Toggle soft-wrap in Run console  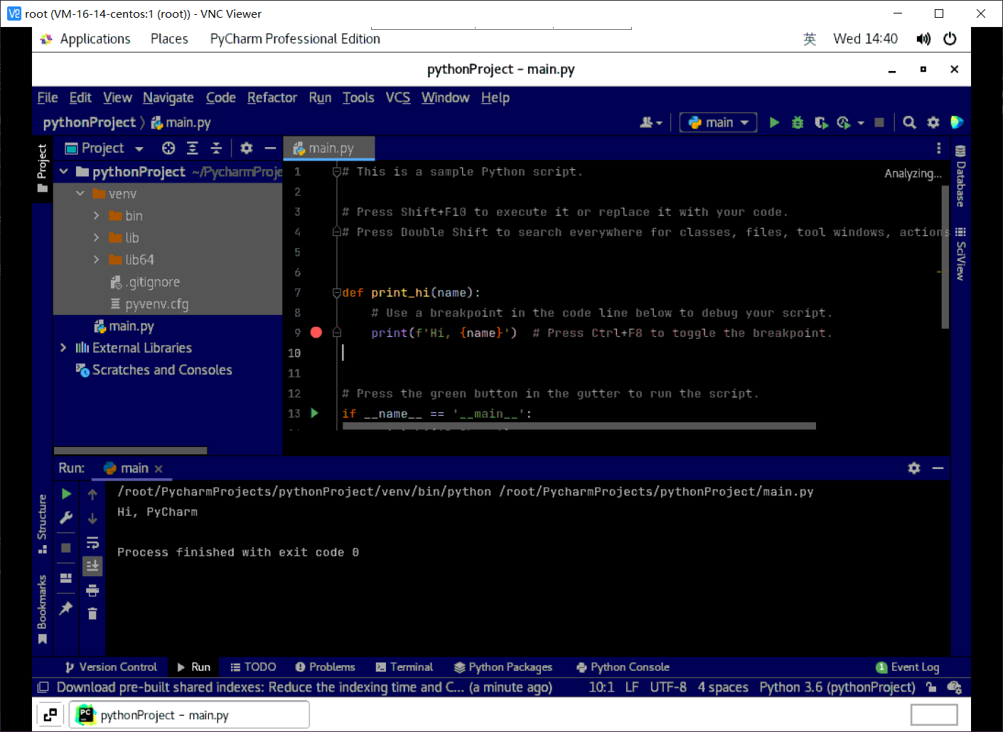[x=92, y=543]
